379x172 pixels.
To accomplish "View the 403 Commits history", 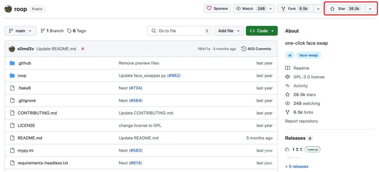I will tap(256, 49).
